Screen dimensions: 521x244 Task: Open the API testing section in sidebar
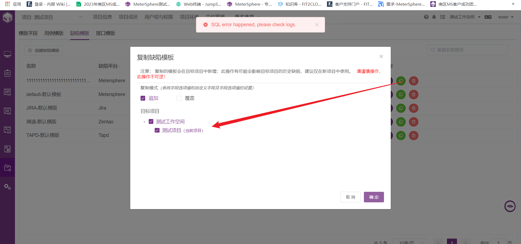pos(7,92)
